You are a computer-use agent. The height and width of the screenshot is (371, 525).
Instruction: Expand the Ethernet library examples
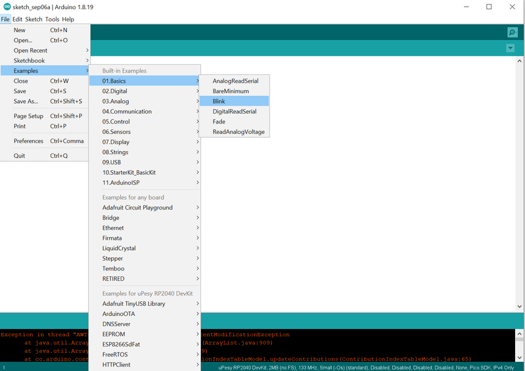coord(145,228)
